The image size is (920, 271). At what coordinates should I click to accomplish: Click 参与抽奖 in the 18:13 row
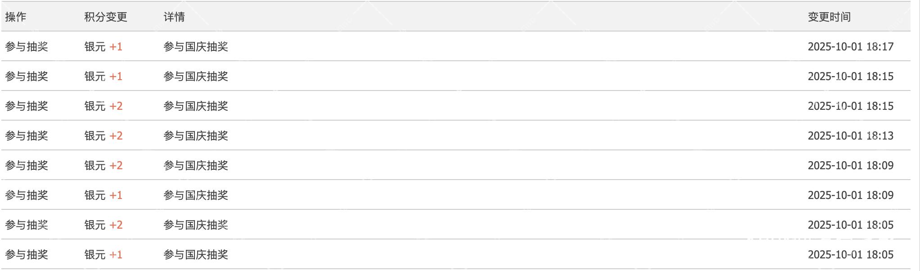27,136
